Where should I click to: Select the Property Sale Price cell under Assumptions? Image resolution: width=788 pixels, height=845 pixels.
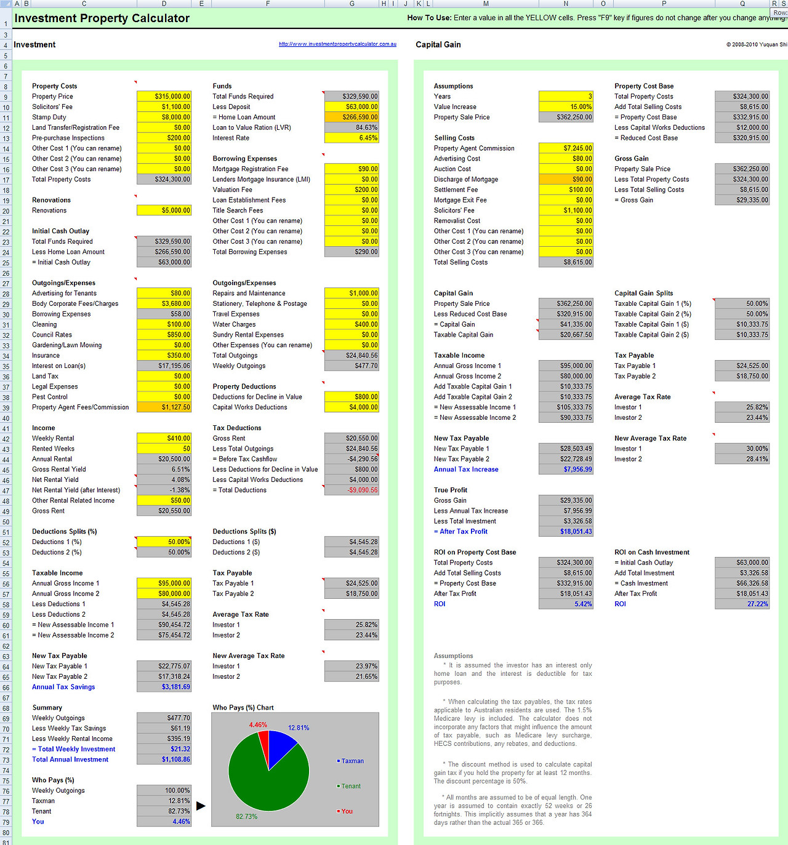pyautogui.click(x=566, y=117)
